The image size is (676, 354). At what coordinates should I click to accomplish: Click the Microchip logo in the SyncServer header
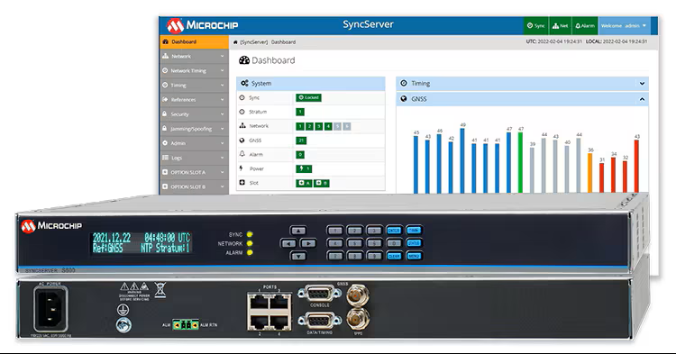pyautogui.click(x=202, y=25)
